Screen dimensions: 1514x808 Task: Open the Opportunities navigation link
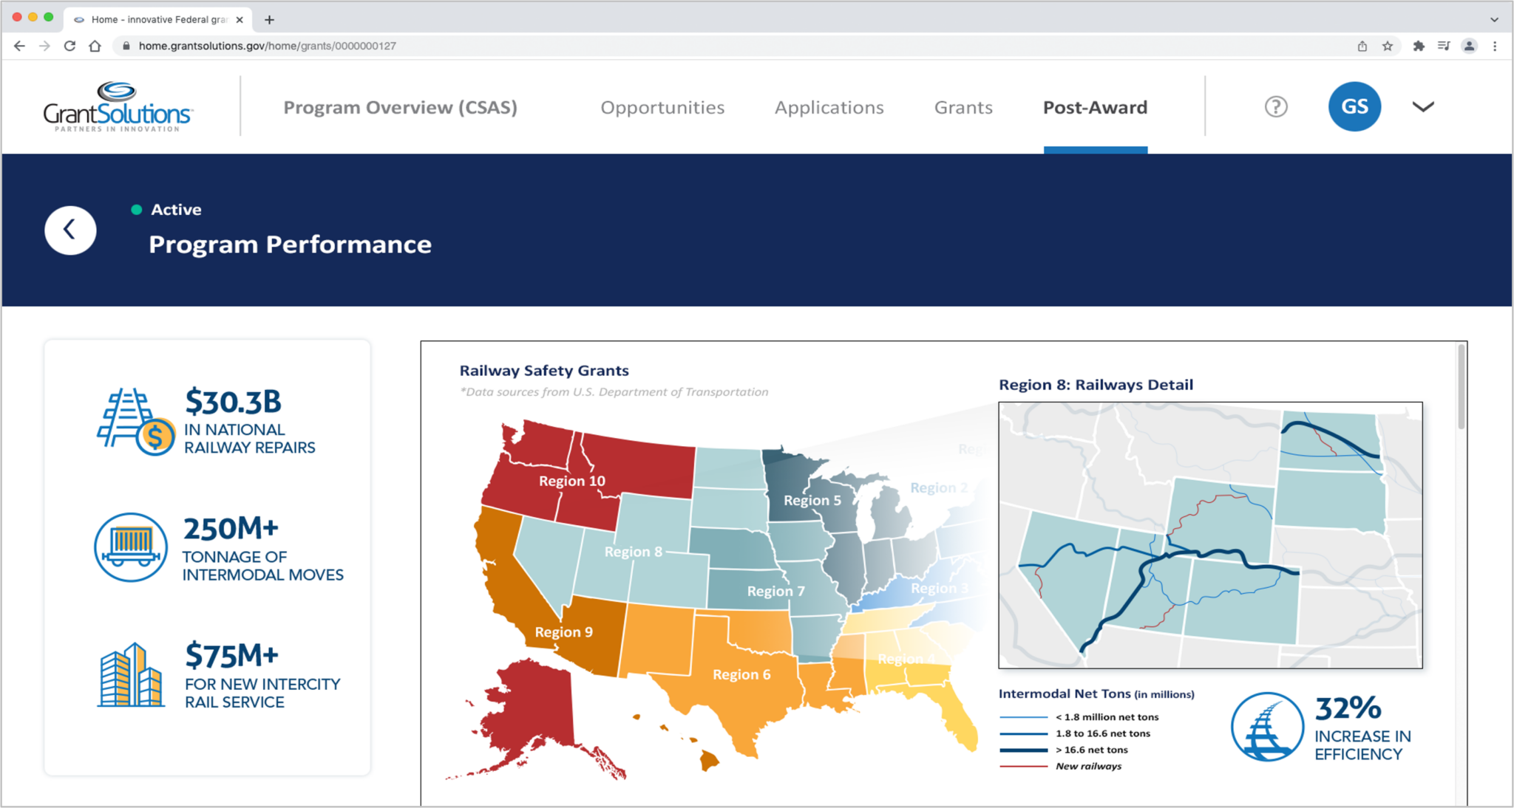[662, 108]
